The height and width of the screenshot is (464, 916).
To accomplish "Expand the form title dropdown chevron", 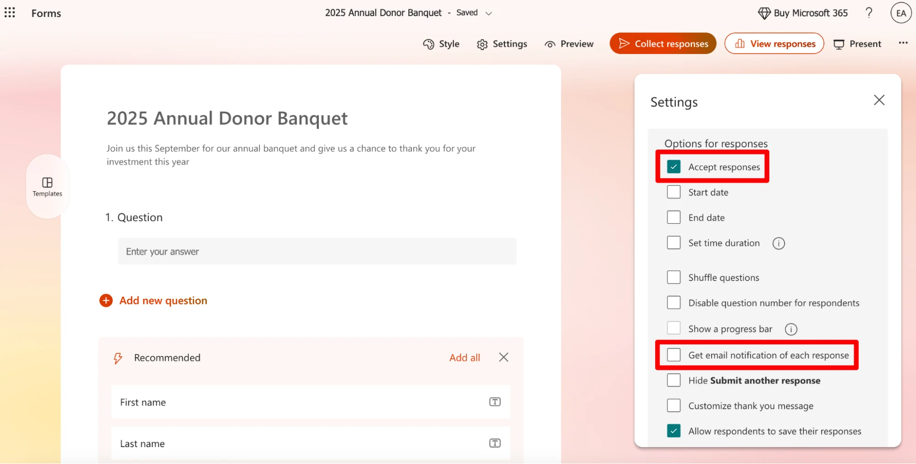I will (488, 13).
